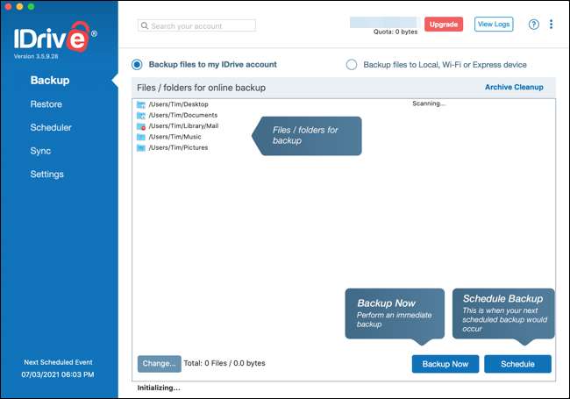Click the Scanning... status text
The width and height of the screenshot is (570, 399).
(429, 103)
